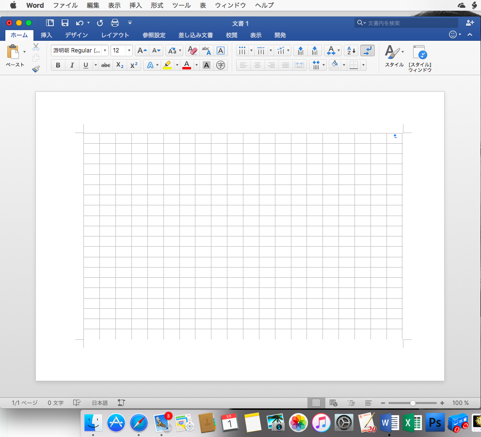481x437 pixels.
Task: Open the font name dropdown
Action: (x=105, y=50)
